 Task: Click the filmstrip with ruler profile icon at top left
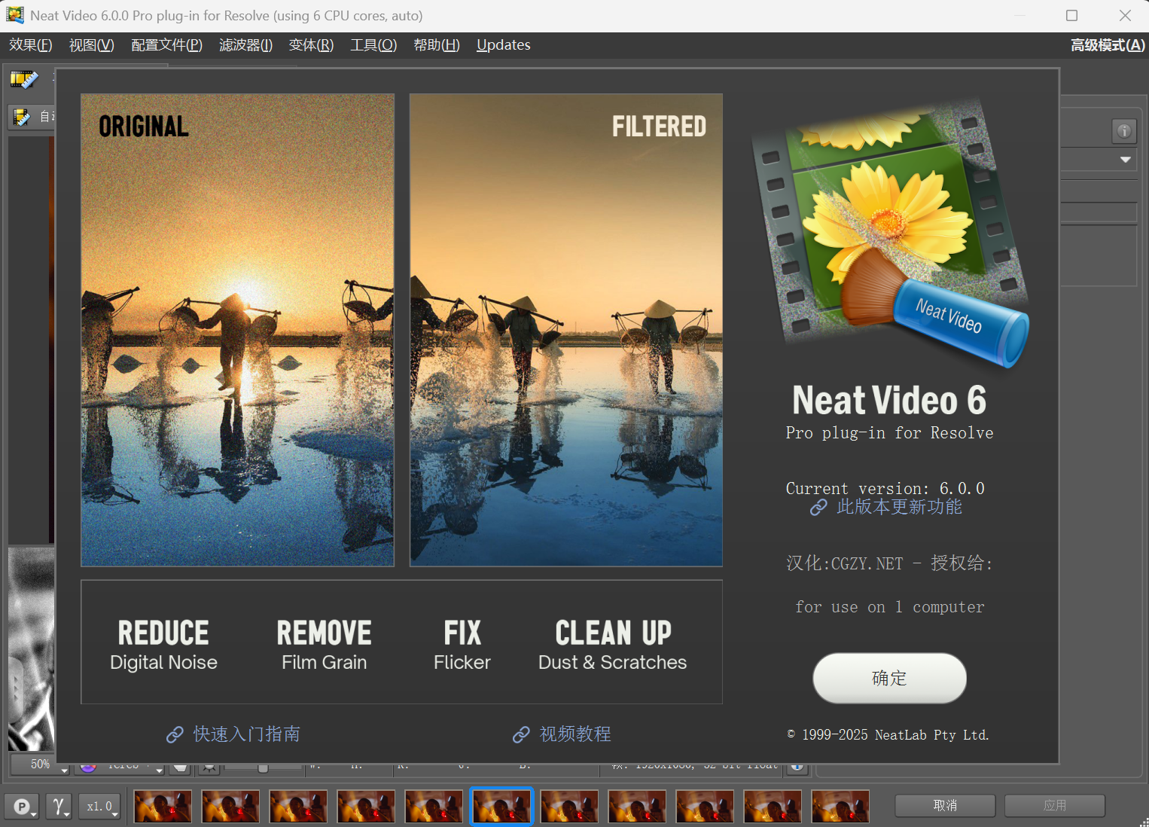point(24,79)
